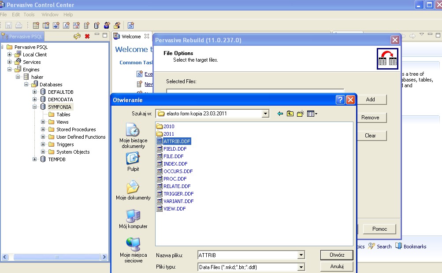The image size is (442, 273).
Task: Open the File menu
Action: pyautogui.click(x=4, y=15)
